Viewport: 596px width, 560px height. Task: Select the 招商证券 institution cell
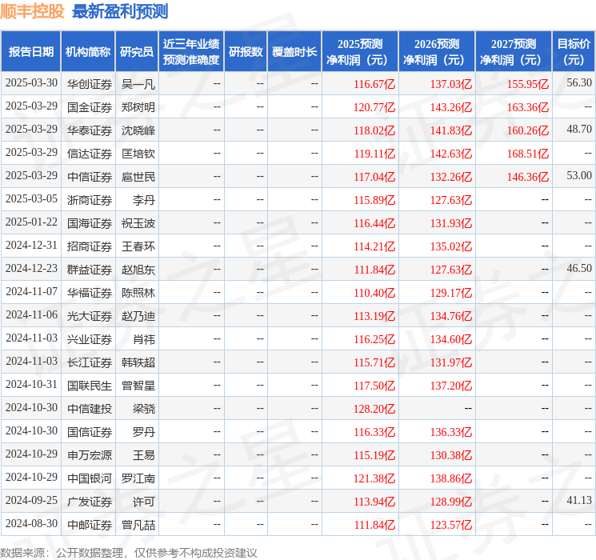(90, 246)
